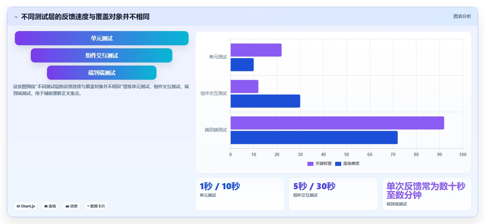Click the 单元测试 caption under 1秒 / 10秒

click(208, 195)
